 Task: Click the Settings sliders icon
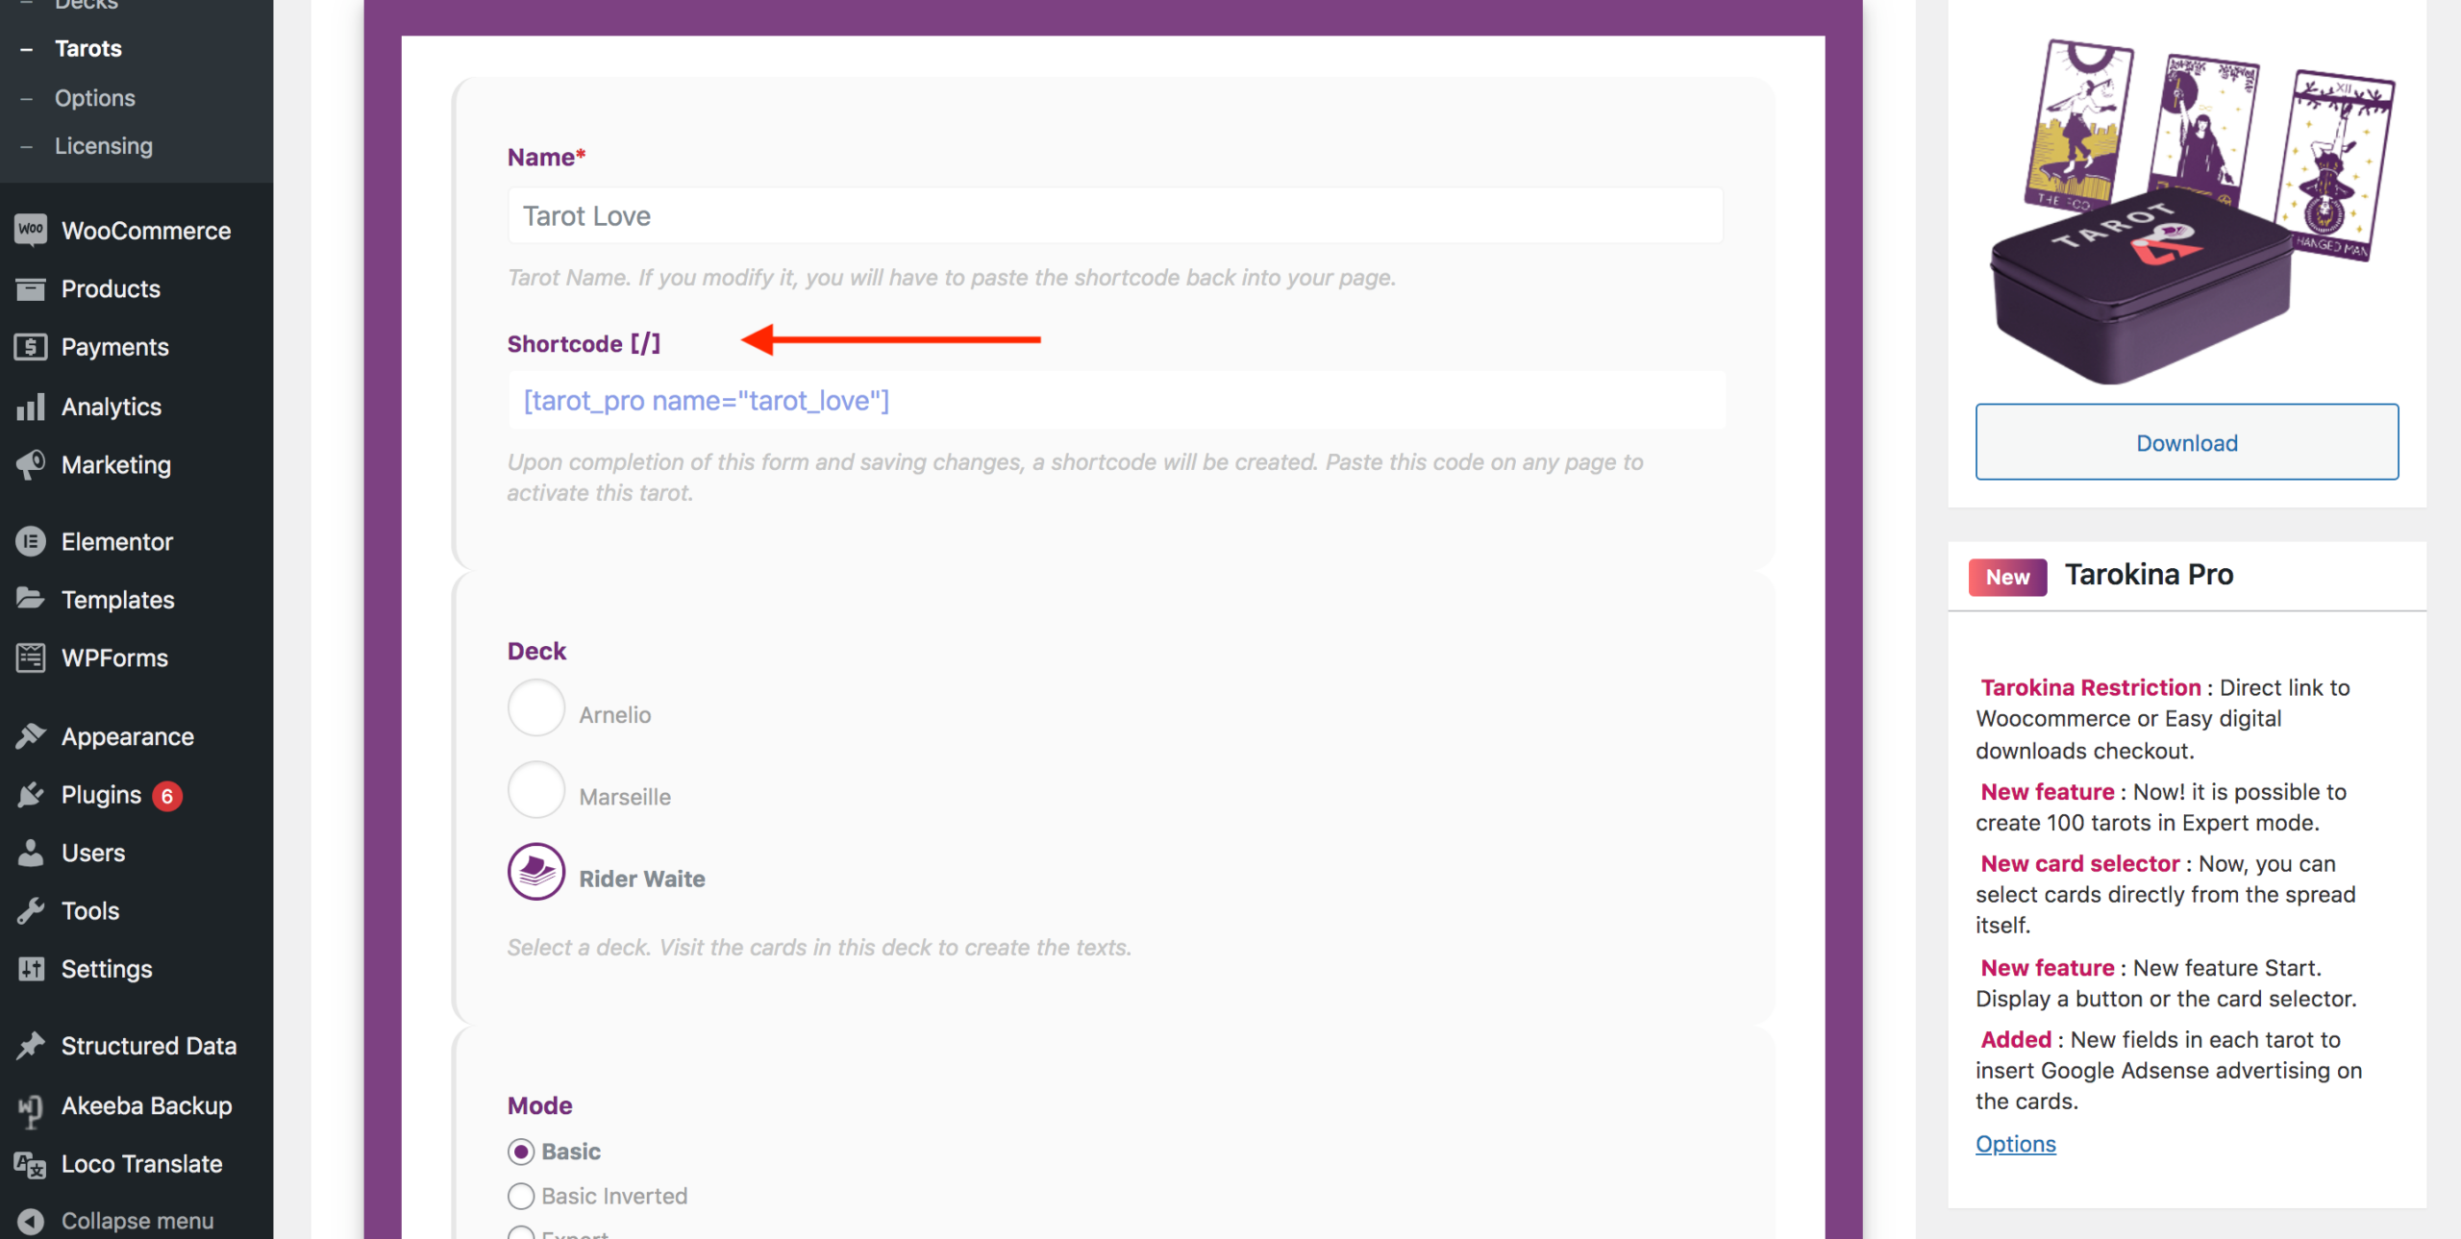[31, 969]
